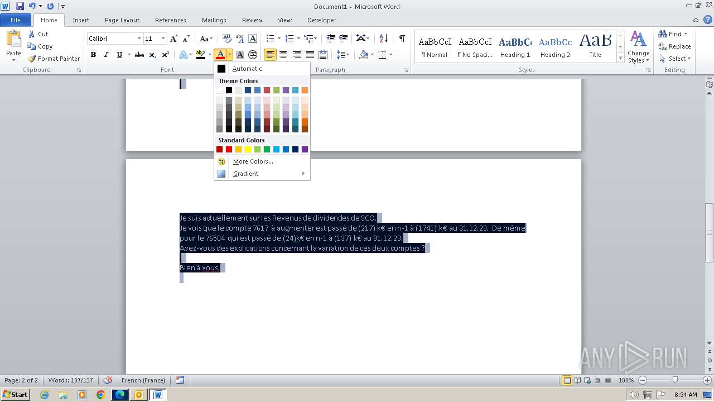The width and height of the screenshot is (714, 402).
Task: Open the Line Spacing dropdown
Action: tap(343, 55)
